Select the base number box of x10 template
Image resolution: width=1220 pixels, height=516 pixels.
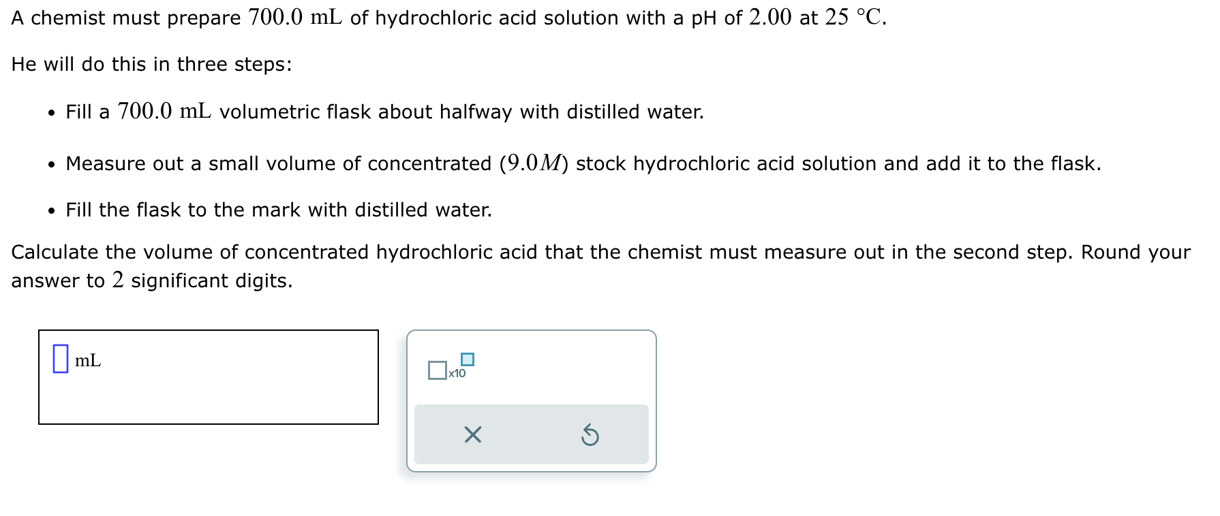coord(436,370)
